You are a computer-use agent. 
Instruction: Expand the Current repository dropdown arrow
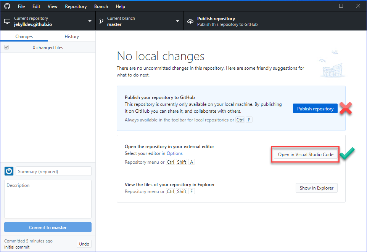90,21
